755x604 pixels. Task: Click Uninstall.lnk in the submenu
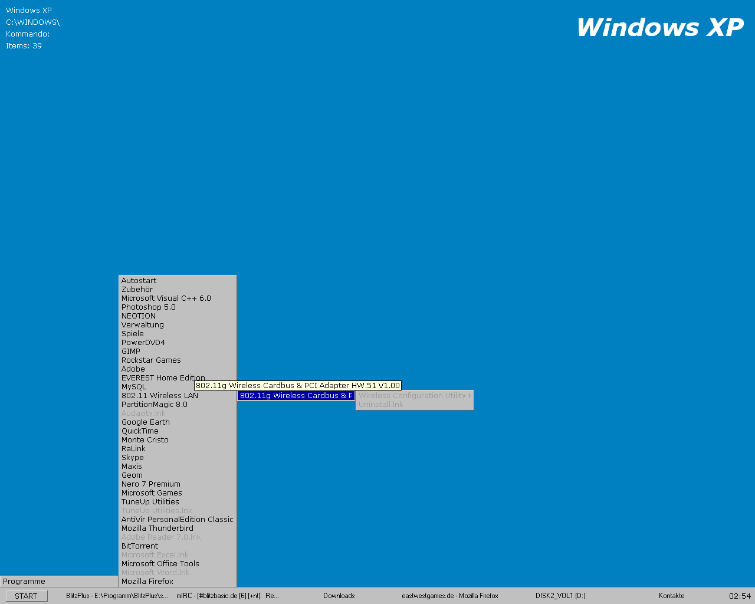pyautogui.click(x=381, y=405)
